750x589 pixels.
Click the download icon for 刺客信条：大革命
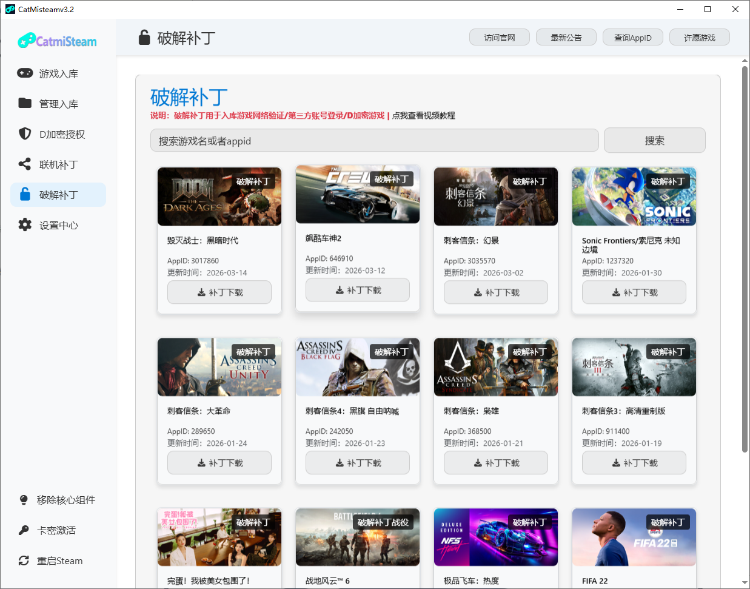[201, 463]
